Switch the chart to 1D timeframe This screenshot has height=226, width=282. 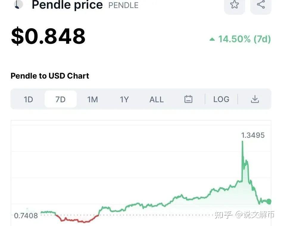(29, 99)
